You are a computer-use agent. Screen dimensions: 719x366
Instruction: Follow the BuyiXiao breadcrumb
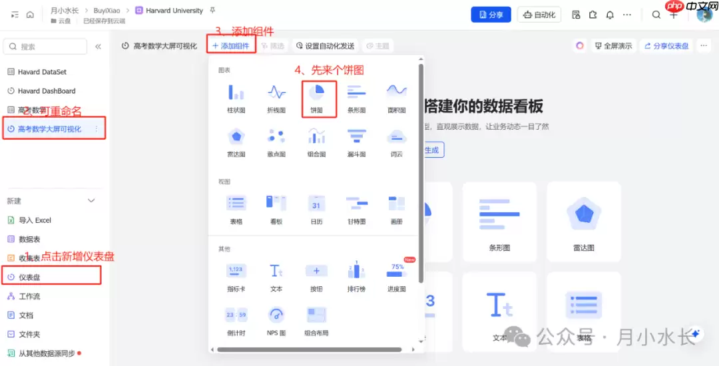click(x=105, y=10)
